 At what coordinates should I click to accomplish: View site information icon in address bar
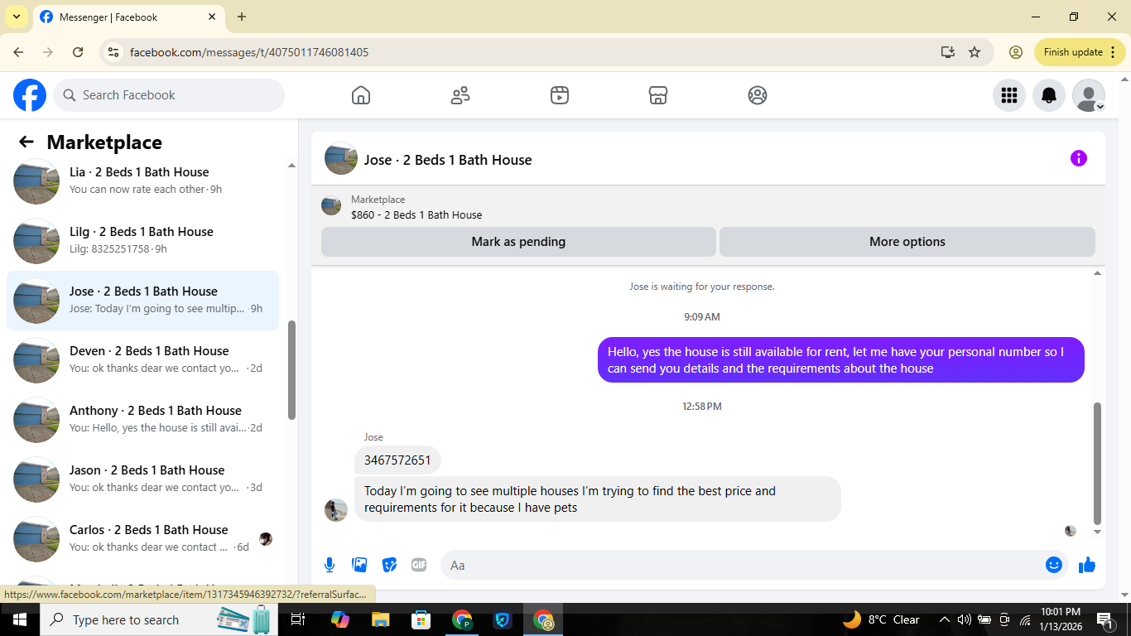coord(114,52)
